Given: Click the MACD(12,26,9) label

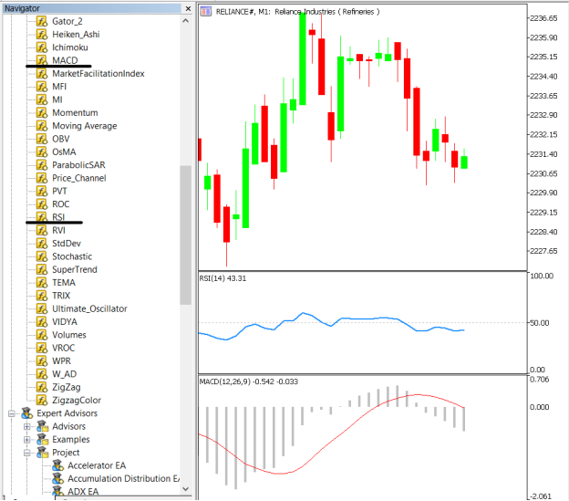Looking at the screenshot, I should point(249,381).
